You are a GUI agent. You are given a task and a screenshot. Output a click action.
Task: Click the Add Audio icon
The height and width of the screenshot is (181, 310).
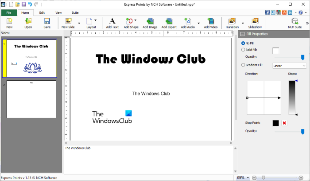188,23
